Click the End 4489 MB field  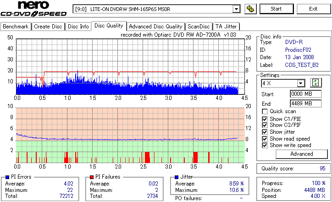[305, 104]
